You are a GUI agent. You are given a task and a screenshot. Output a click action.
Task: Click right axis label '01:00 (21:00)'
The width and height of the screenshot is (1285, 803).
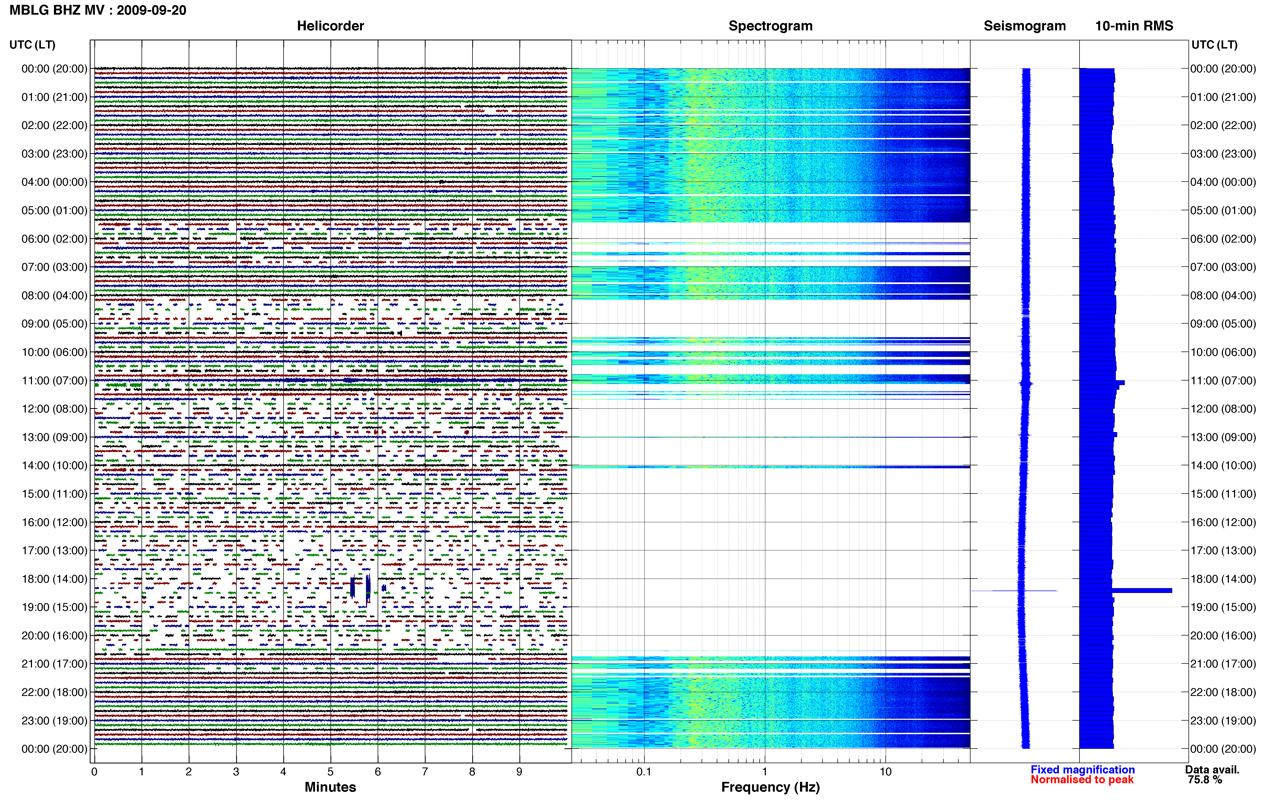[x=1223, y=97]
